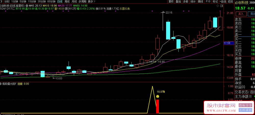Expand the MA indicator settings chevron

[27, 6]
